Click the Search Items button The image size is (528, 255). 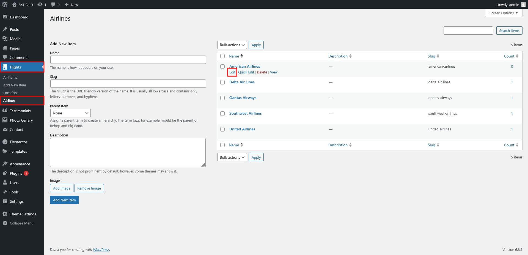pyautogui.click(x=509, y=31)
